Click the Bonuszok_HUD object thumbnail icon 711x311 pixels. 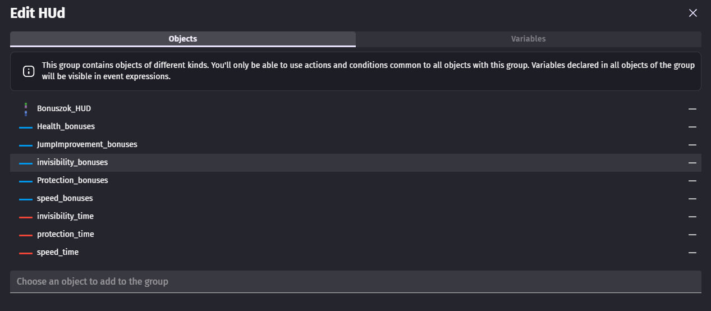click(x=26, y=109)
